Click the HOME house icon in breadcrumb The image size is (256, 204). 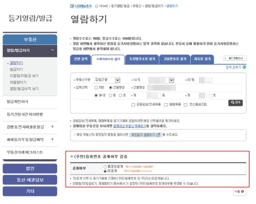pos(97,6)
